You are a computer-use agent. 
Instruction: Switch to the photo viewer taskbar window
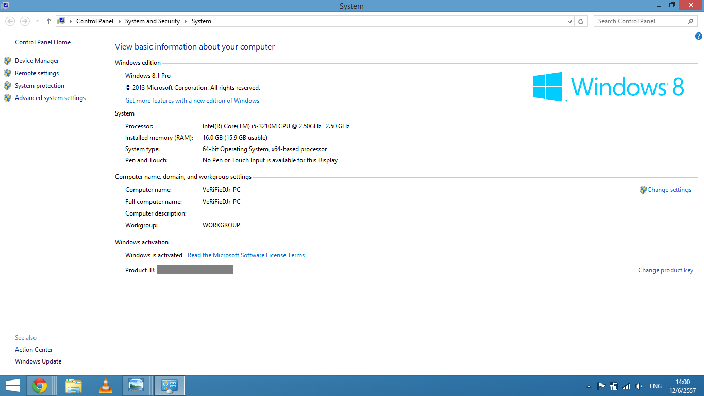pyautogui.click(x=137, y=386)
